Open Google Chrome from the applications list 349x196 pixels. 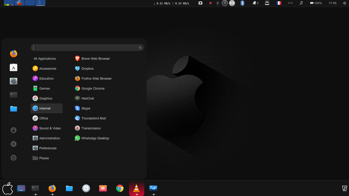tap(90, 88)
